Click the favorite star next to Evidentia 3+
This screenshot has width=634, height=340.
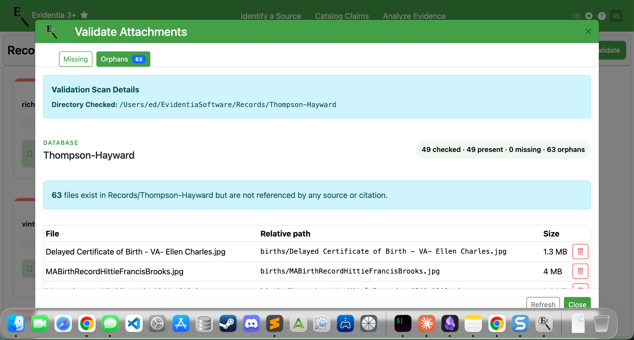[x=84, y=15]
